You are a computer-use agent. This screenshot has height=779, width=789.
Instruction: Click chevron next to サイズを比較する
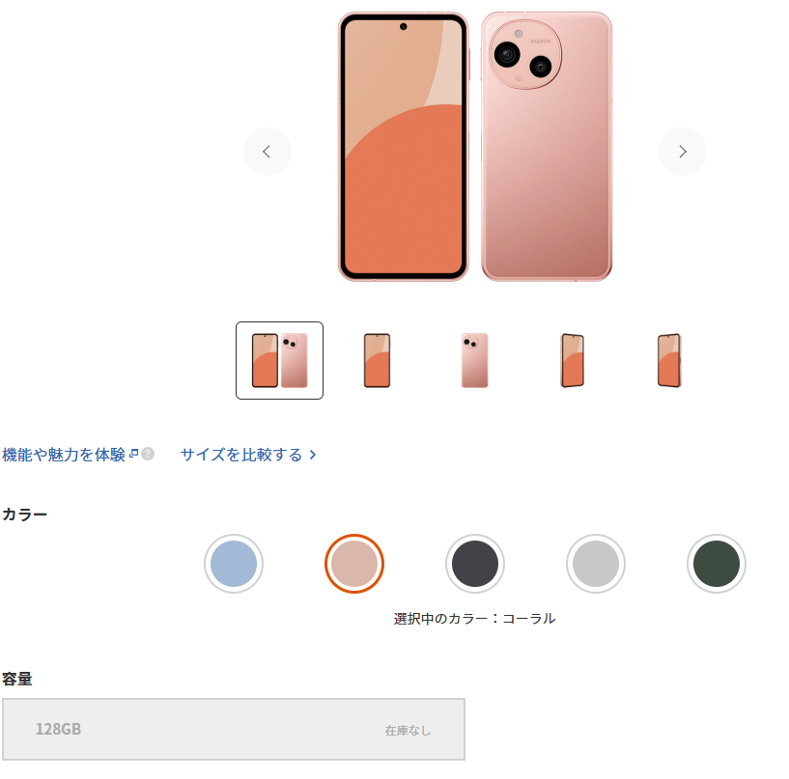click(x=313, y=455)
